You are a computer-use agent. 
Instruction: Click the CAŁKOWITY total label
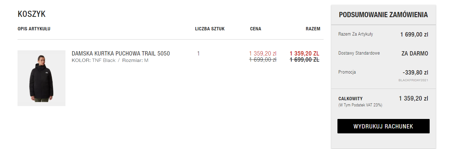pyautogui.click(x=350, y=99)
